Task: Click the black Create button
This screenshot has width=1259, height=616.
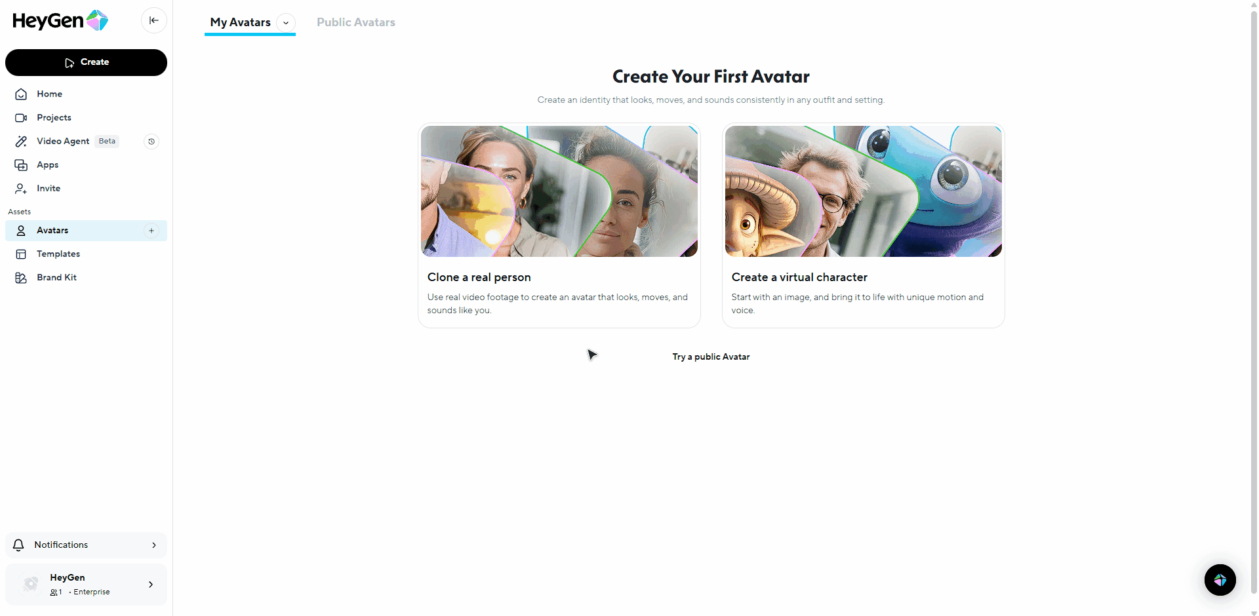Action: (86, 62)
